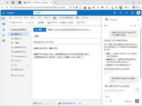
Task: Open account profile avatar
Action: [x=138, y=13]
